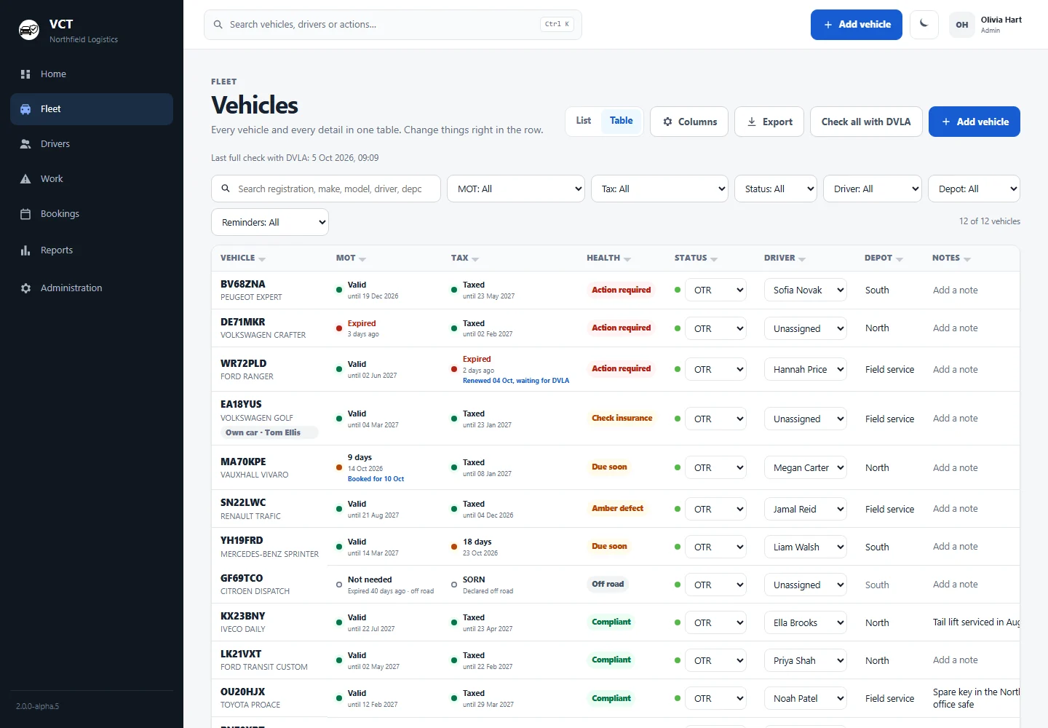Image resolution: width=1048 pixels, height=728 pixels.
Task: Click Check all with DVLA button
Action: point(866,122)
